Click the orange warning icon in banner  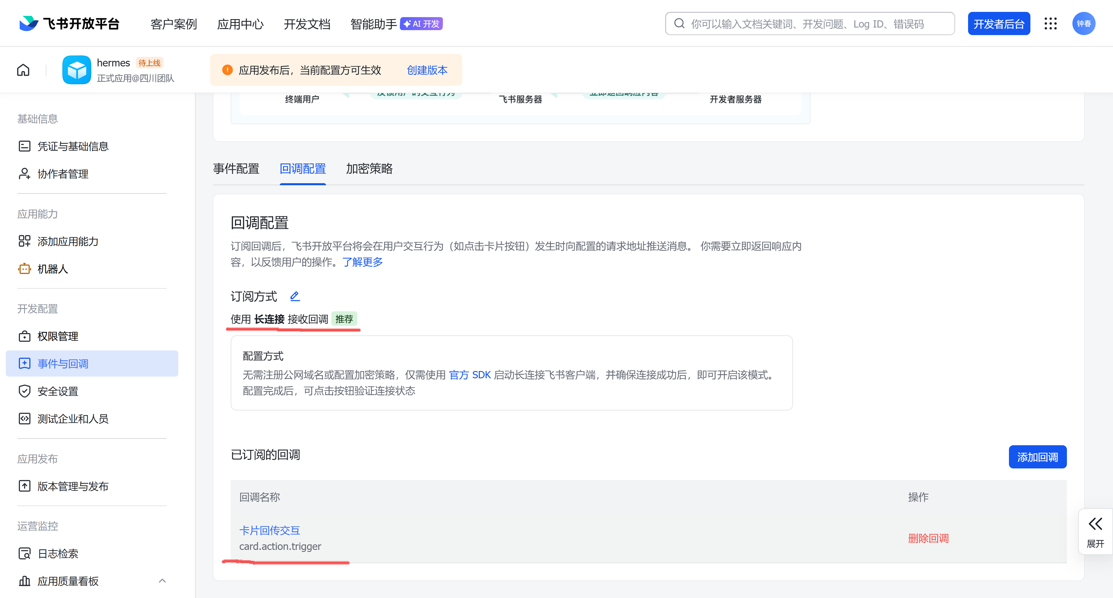pos(227,70)
